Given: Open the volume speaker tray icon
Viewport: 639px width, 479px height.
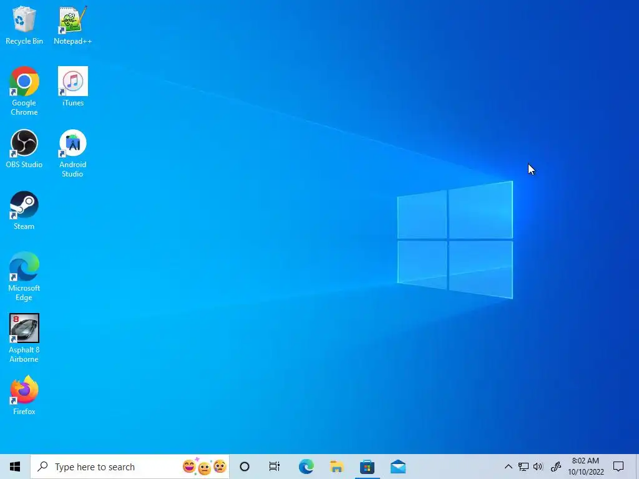Looking at the screenshot, I should click(x=538, y=467).
